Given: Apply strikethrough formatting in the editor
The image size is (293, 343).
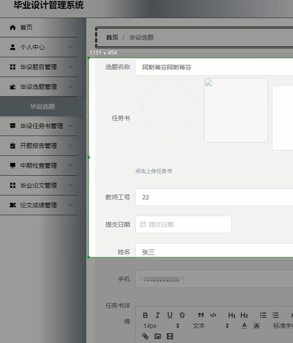Looking at the screenshot, I should pos(182,315).
